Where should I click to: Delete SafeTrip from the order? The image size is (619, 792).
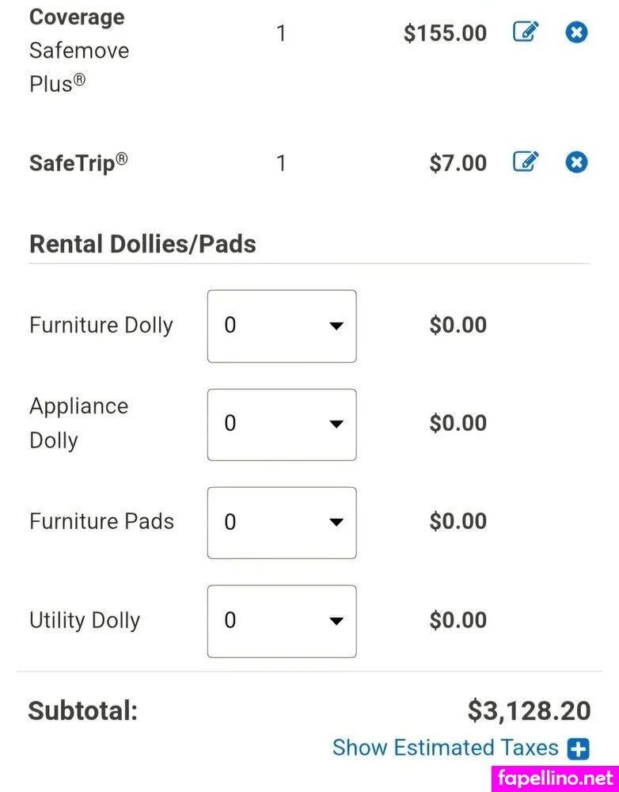tap(576, 162)
